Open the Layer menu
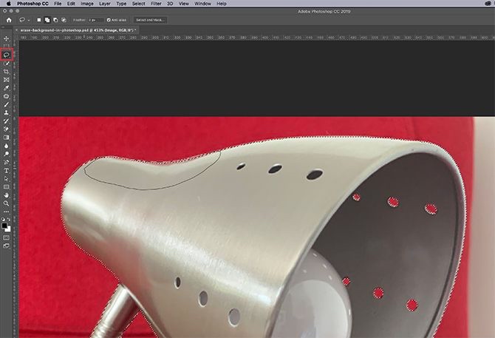The width and height of the screenshot is (495, 338). [105, 4]
